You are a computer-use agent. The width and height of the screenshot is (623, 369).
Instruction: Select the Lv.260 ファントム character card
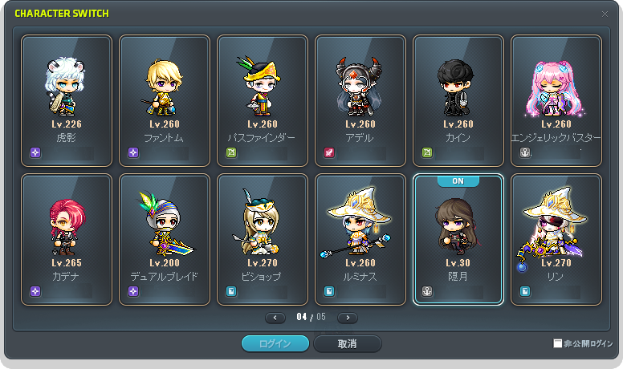tap(165, 100)
